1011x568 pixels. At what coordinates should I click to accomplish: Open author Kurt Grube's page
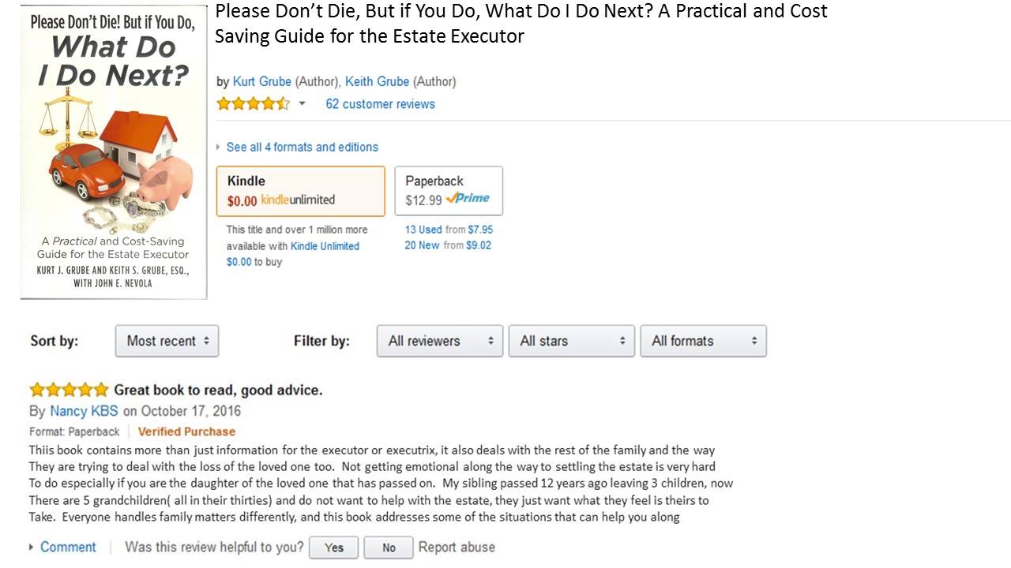pyautogui.click(x=262, y=81)
